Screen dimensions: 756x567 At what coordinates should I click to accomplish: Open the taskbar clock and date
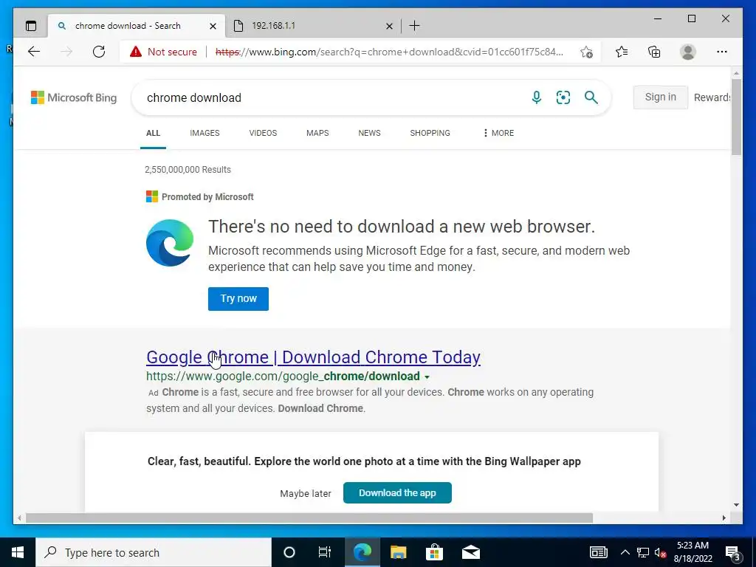[693, 552]
